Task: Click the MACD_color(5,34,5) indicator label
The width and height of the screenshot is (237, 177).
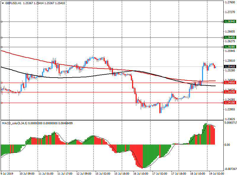Action: click(15, 123)
